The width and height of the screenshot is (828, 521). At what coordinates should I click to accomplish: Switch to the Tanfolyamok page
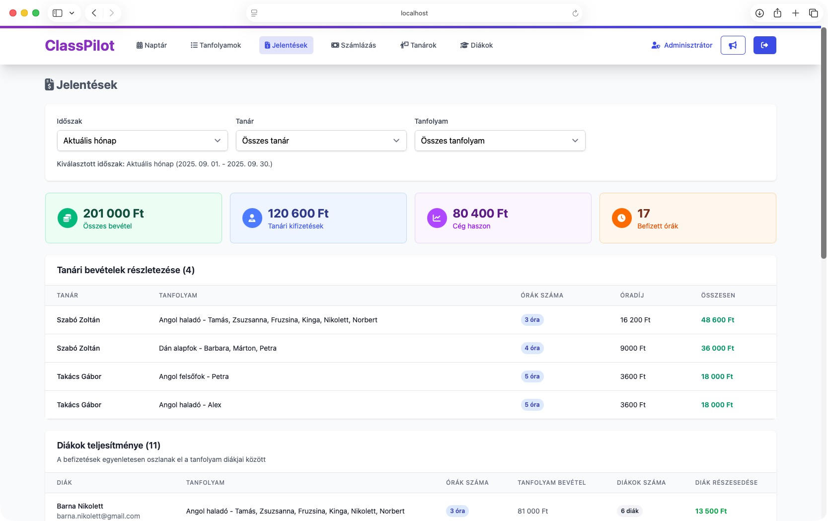coord(216,45)
